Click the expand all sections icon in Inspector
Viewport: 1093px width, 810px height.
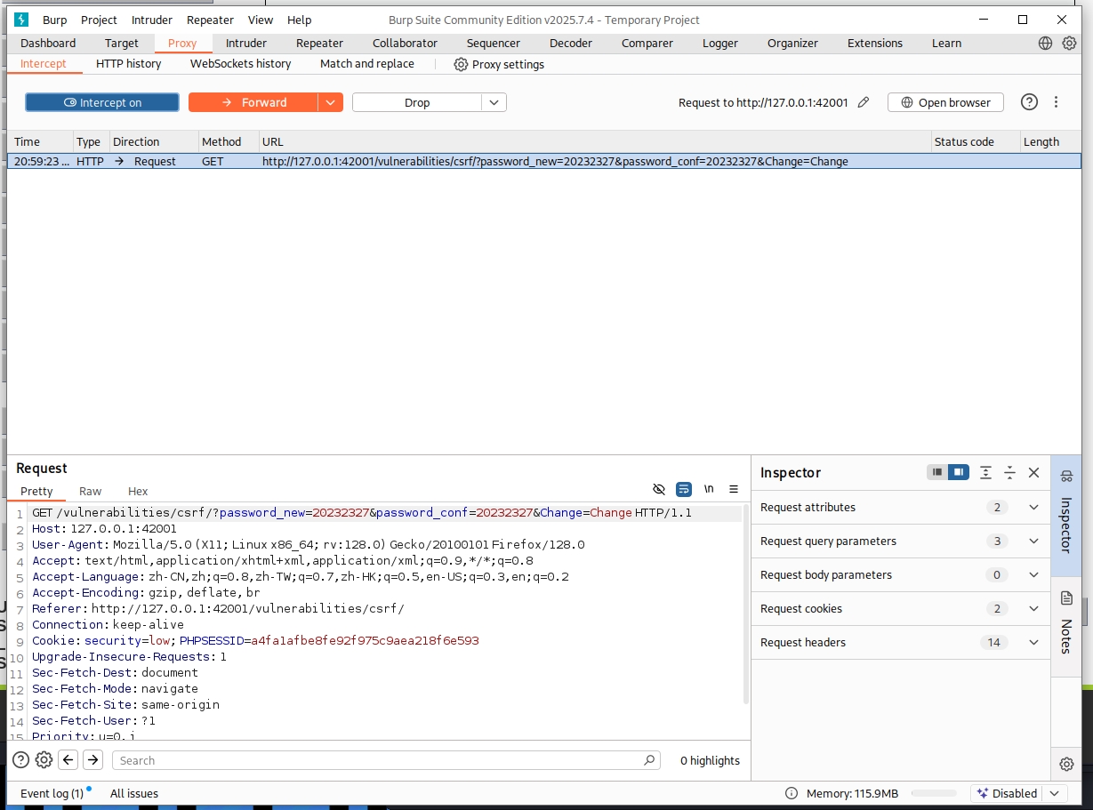point(985,472)
